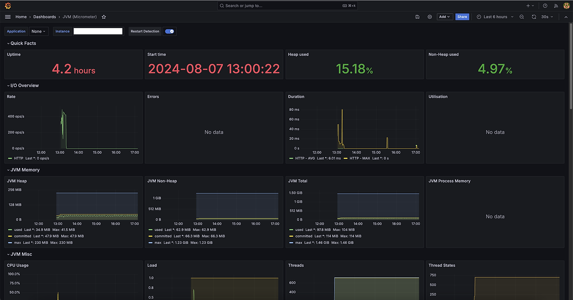The height and width of the screenshot is (300, 573).
Task: Click the Instance variable label
Action: click(x=63, y=31)
